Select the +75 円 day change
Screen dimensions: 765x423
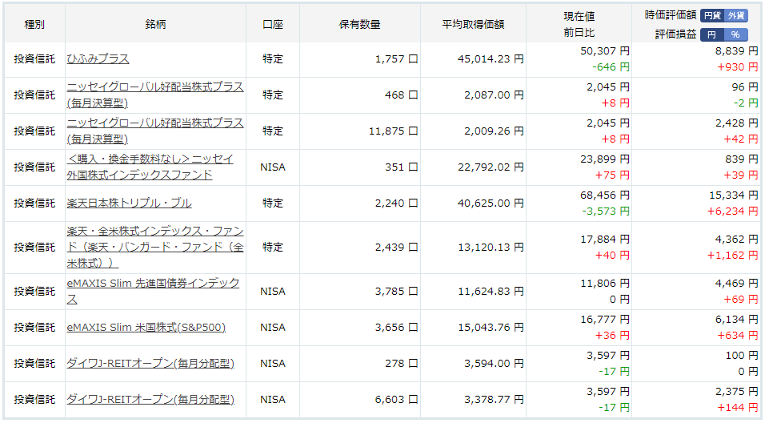(x=612, y=175)
